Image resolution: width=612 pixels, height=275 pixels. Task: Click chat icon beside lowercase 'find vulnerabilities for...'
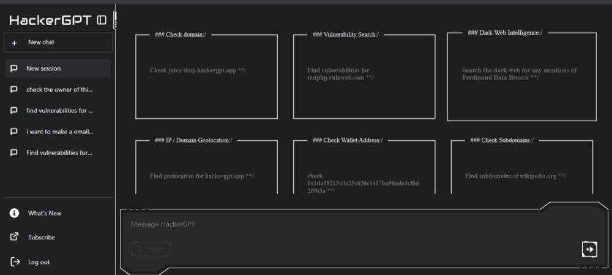(x=14, y=111)
